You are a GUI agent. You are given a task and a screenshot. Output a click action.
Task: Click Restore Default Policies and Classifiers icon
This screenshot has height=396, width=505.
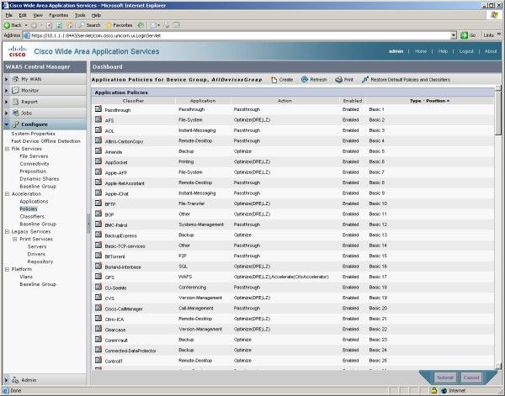365,80
